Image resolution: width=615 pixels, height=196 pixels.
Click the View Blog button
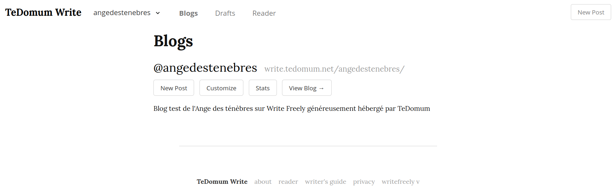307,88
